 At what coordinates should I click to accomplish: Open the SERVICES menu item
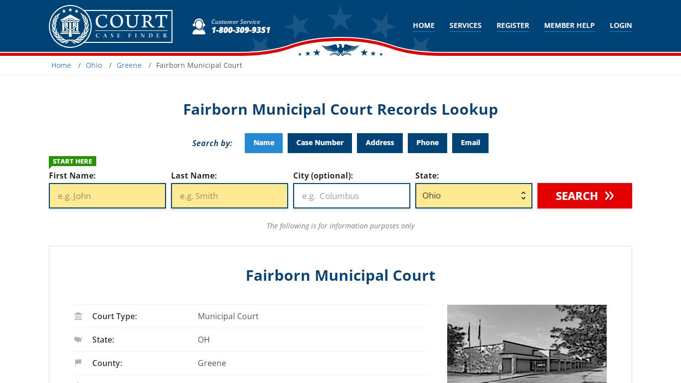click(x=466, y=25)
